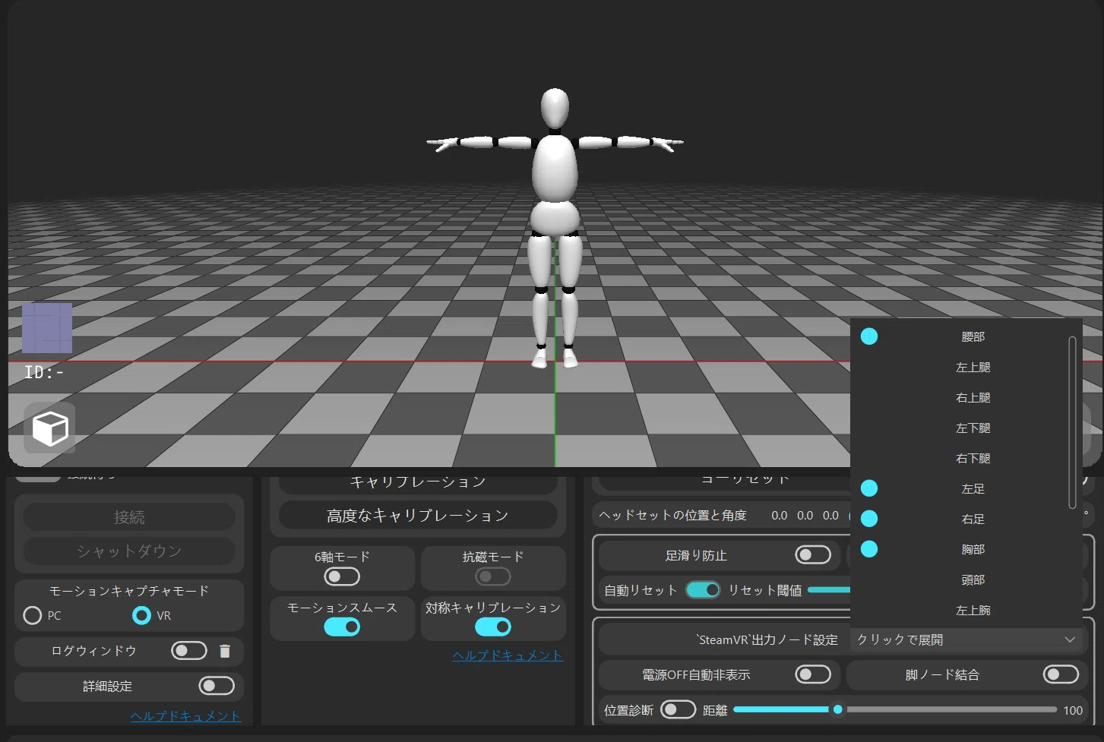Open 高度なキャリブレーション
The image size is (1104, 742).
[x=418, y=516]
